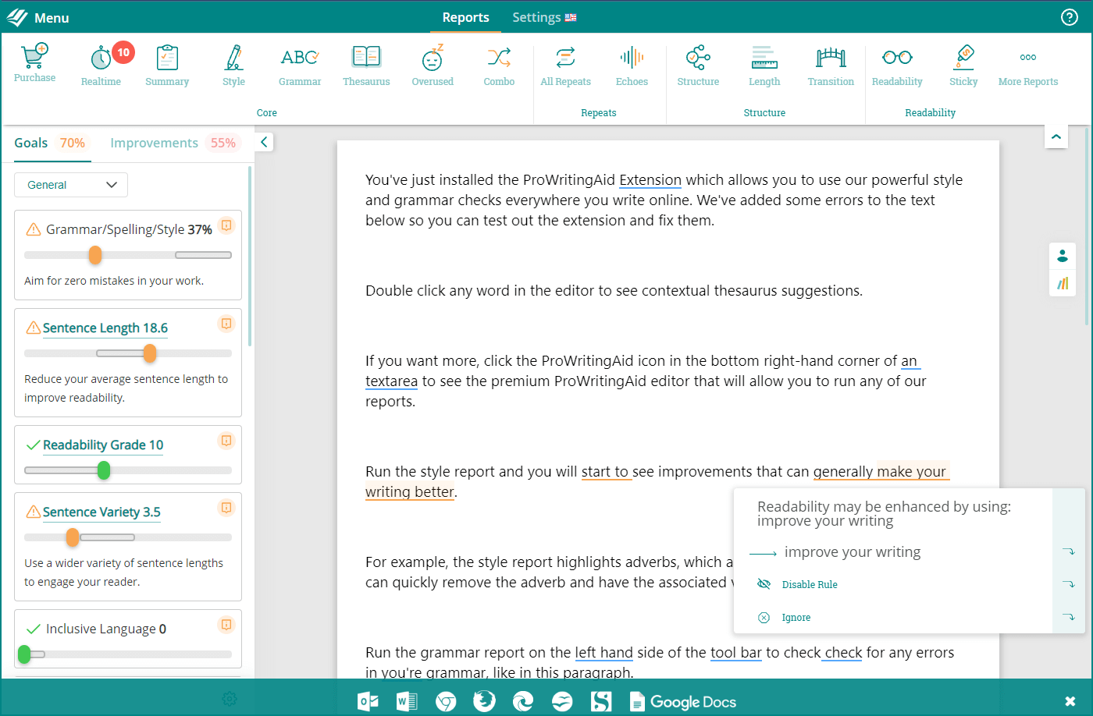Open the Outlook integration icon
Image resolution: width=1093 pixels, height=716 pixels.
368,701
